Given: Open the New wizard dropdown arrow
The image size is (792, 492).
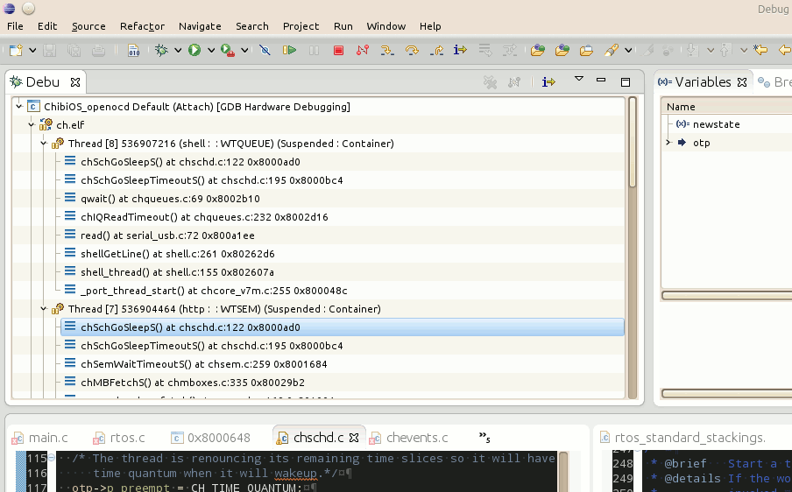Looking at the screenshot, I should [x=32, y=50].
